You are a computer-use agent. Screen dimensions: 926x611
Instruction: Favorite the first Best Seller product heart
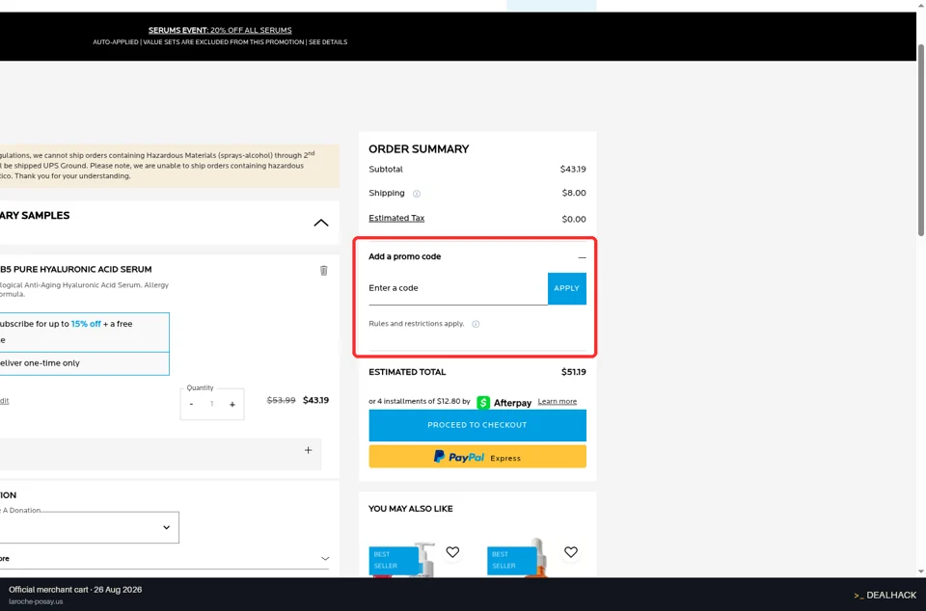tap(452, 552)
